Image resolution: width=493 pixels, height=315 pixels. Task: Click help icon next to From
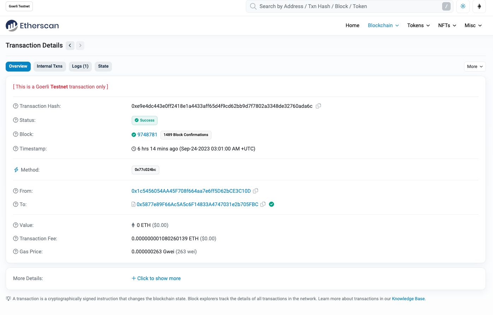point(16,191)
